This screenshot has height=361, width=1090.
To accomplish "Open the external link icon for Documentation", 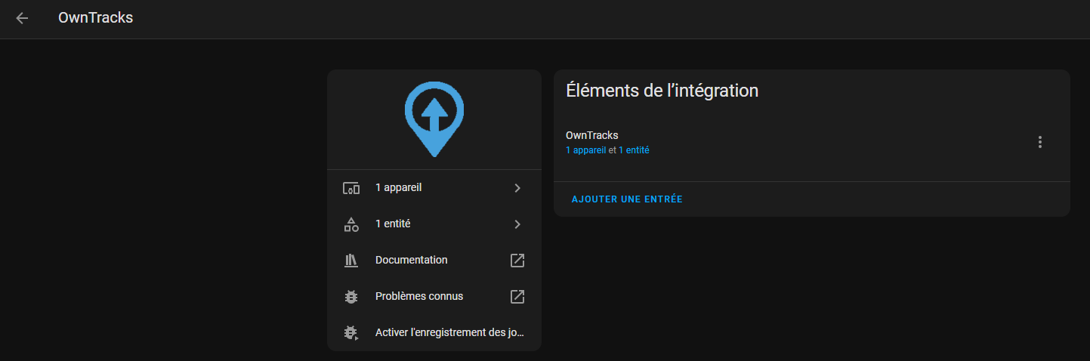I will (517, 261).
